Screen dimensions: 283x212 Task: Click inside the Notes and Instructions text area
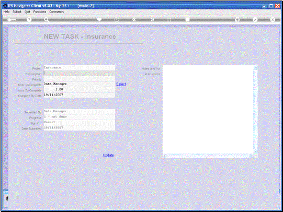[208, 110]
